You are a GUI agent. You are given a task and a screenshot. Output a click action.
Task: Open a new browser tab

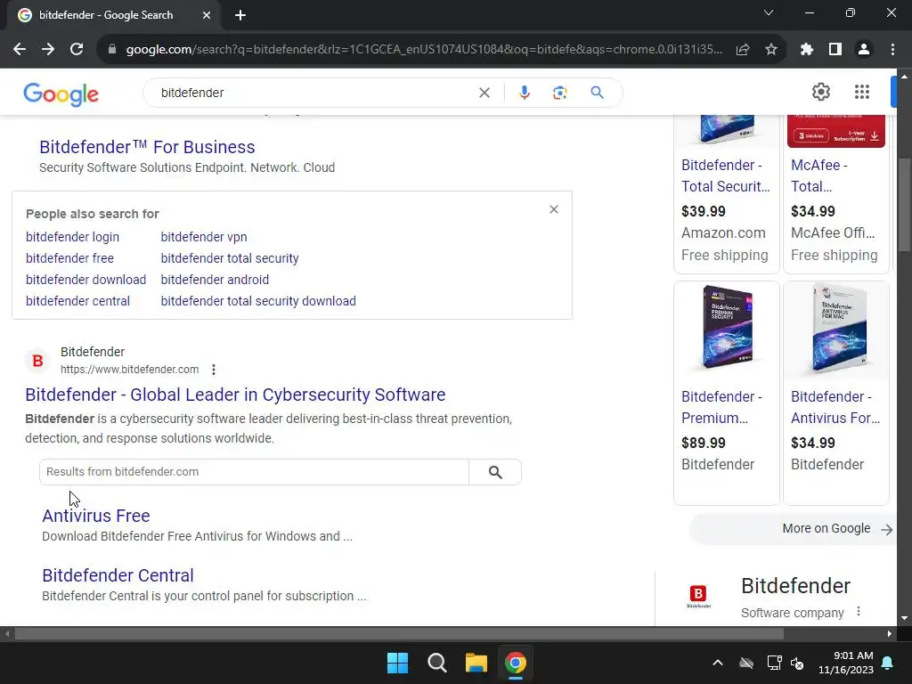click(x=240, y=15)
